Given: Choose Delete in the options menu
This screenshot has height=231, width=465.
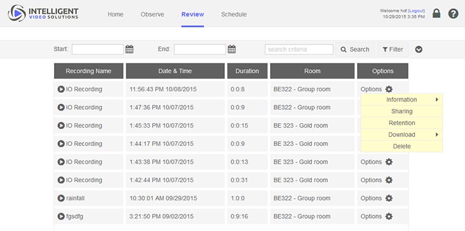Looking at the screenshot, I should pos(401,147).
